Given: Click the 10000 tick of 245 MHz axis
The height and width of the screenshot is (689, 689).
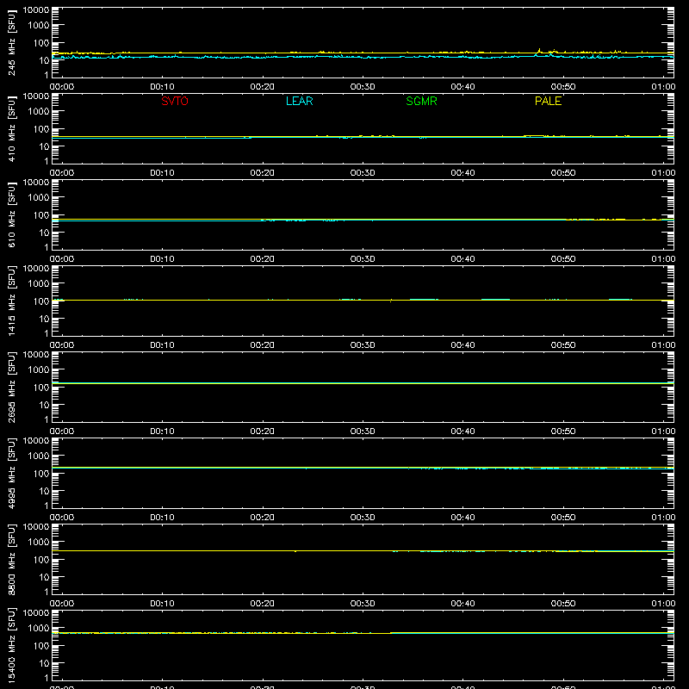Looking at the screenshot, I should pyautogui.click(x=36, y=10).
